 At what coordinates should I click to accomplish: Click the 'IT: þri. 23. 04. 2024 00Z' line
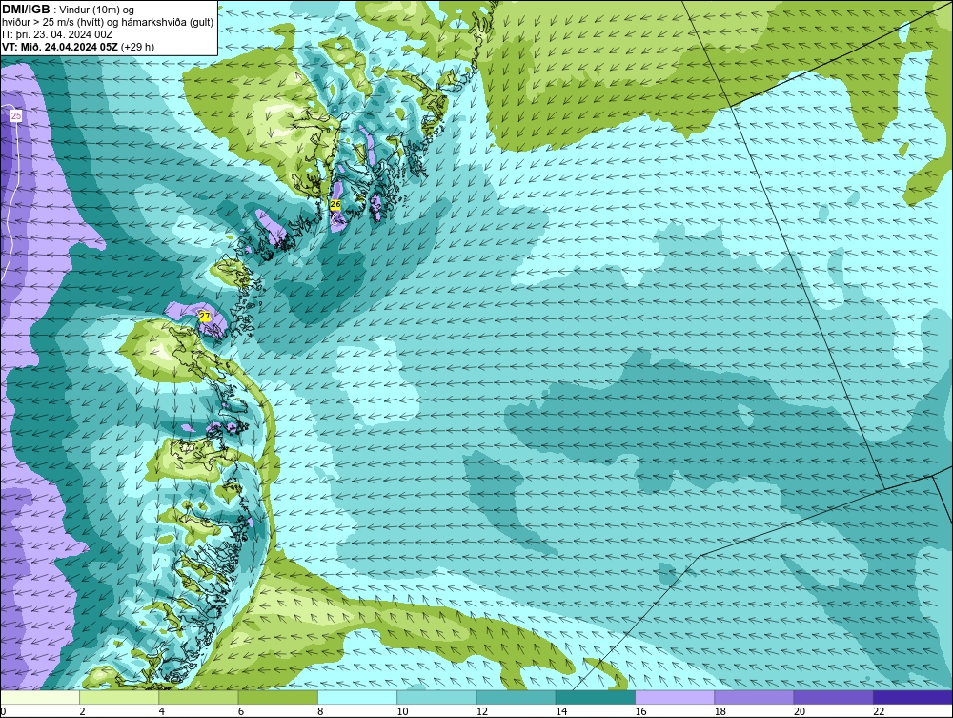(x=57, y=34)
